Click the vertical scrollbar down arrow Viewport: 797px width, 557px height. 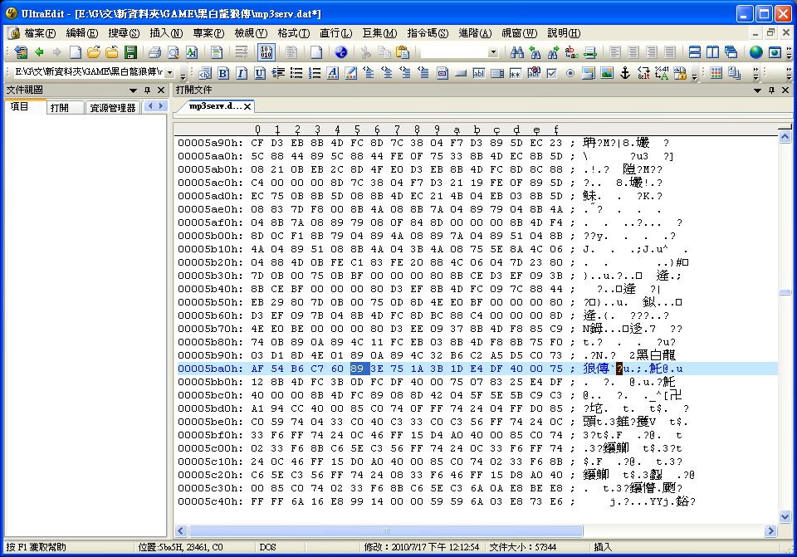click(785, 517)
